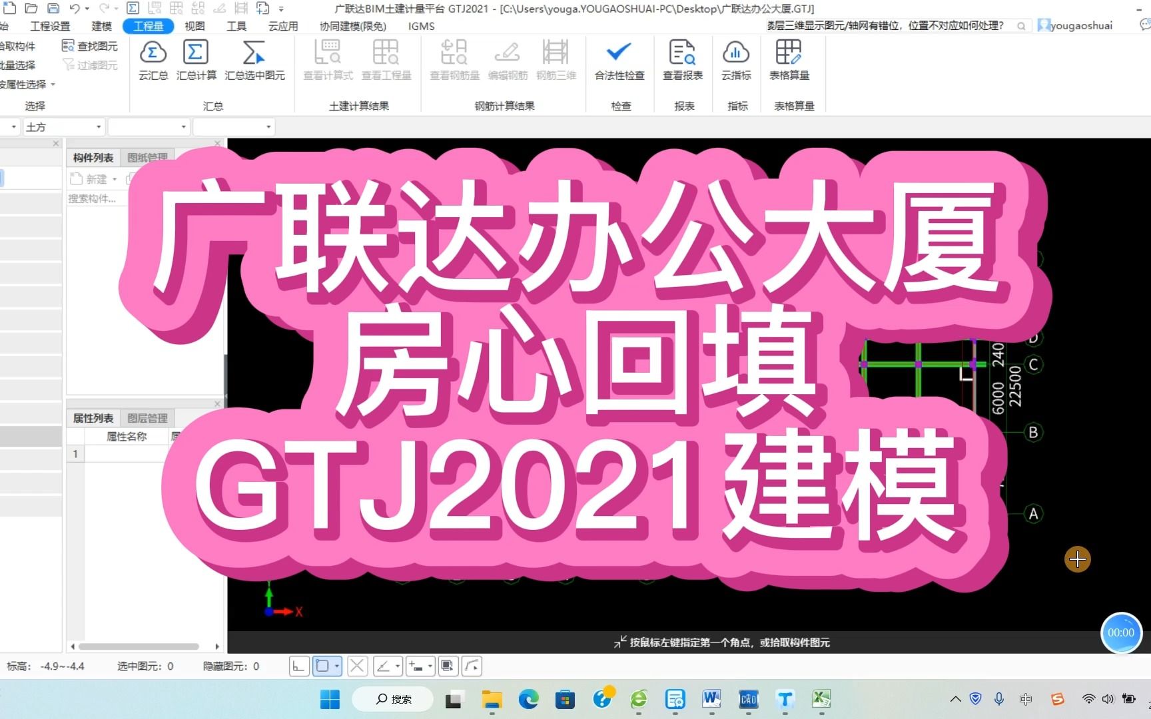Click 查找图元 find element
Image resolution: width=1151 pixels, height=719 pixels.
pyautogui.click(x=90, y=46)
